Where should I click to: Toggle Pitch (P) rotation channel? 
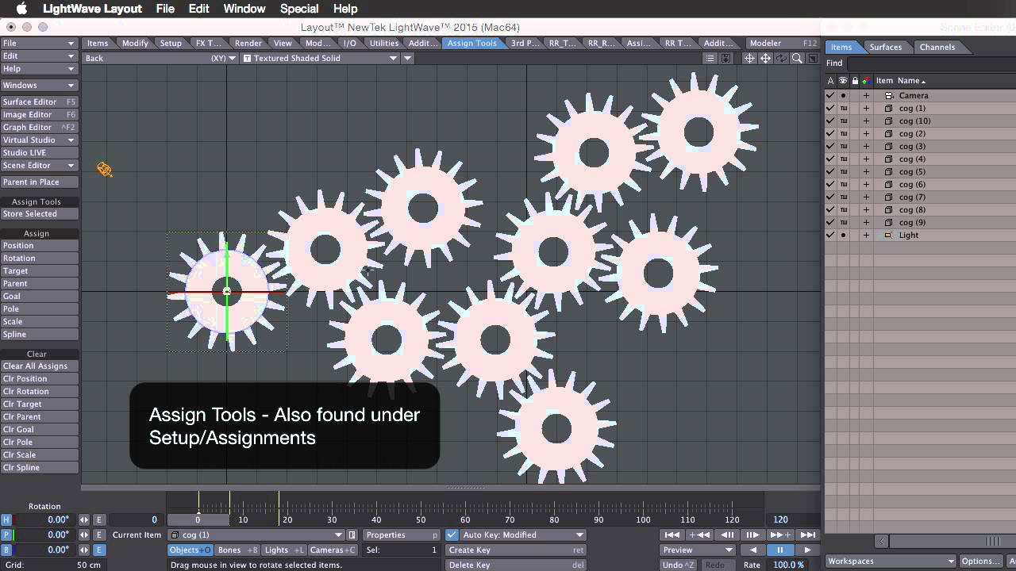pos(6,535)
